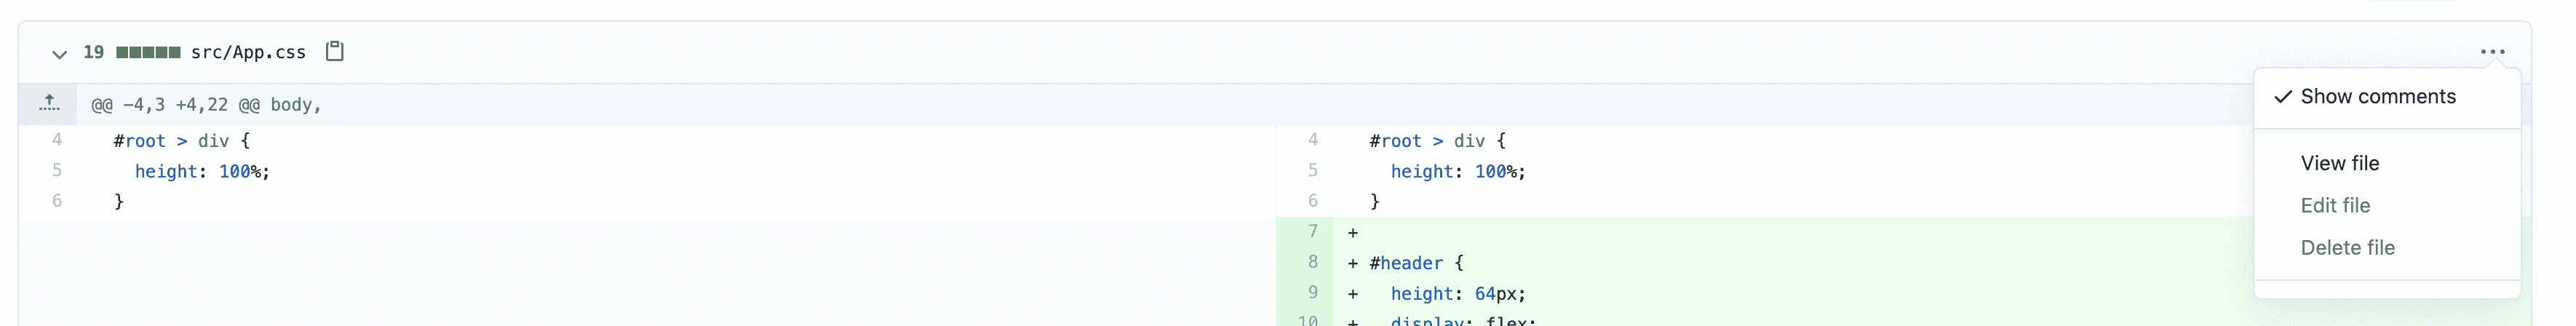Select added line number 9
Image resolution: width=2576 pixels, height=326 pixels.
pos(1312,293)
